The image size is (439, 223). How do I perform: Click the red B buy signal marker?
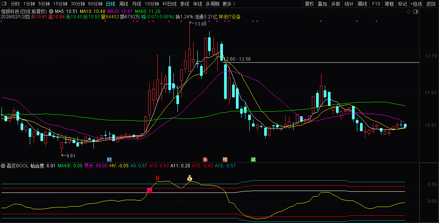pyautogui.click(x=157, y=178)
